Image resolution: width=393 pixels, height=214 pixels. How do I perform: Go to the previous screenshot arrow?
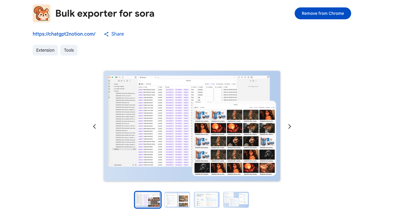point(94,126)
